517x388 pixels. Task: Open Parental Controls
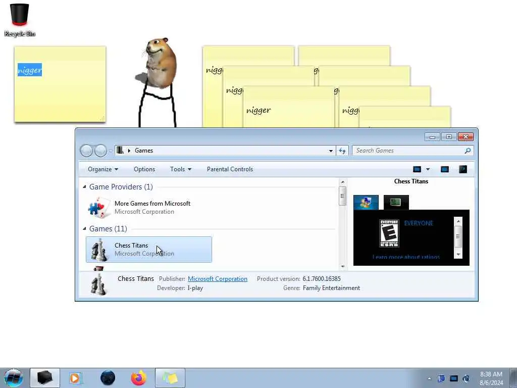point(230,169)
